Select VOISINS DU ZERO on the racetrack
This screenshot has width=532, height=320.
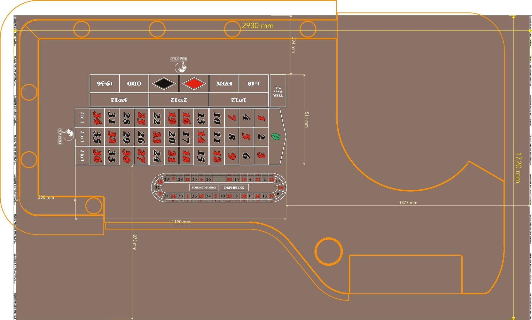click(x=204, y=188)
